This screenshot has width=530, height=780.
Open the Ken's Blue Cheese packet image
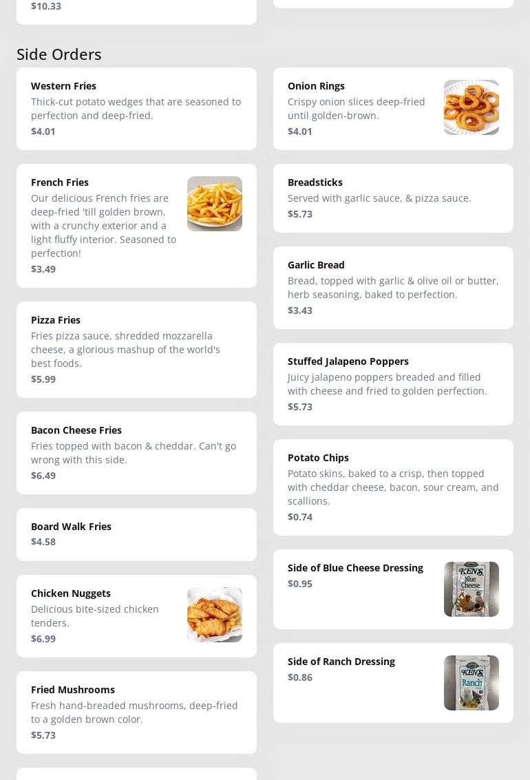471,589
